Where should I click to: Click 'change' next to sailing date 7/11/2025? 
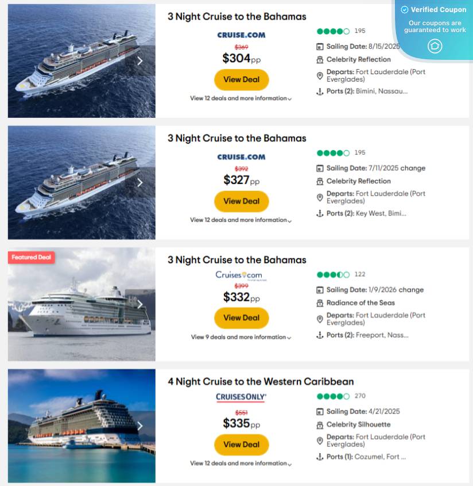click(x=413, y=169)
